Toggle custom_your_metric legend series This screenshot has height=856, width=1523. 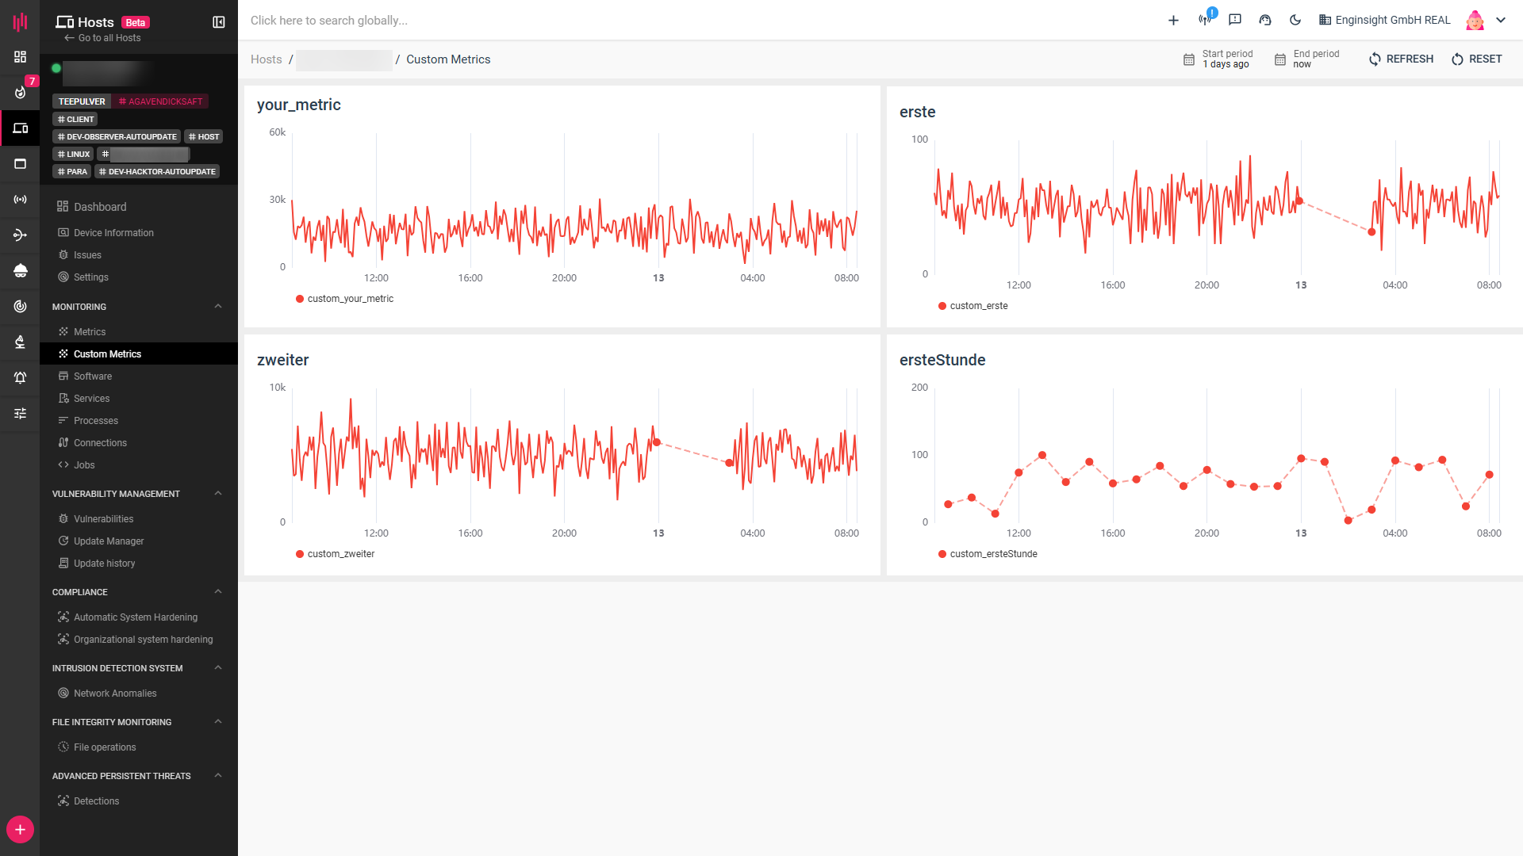click(x=350, y=299)
